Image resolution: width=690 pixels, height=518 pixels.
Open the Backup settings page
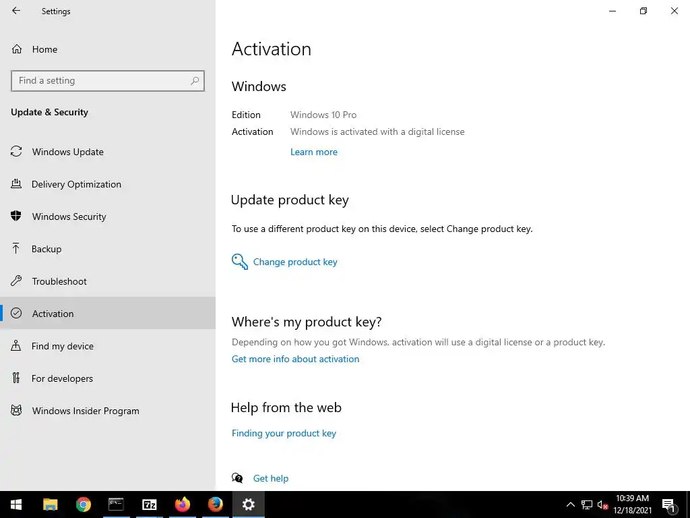[108, 248]
